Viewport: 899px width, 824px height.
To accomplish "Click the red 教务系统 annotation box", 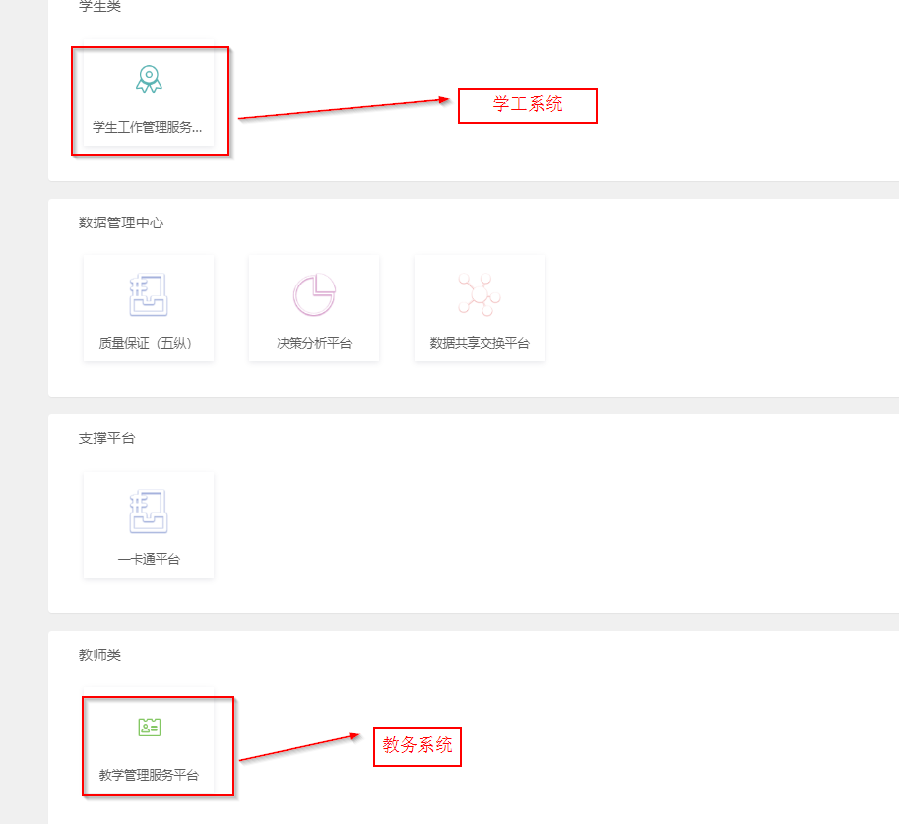I will click(x=417, y=746).
